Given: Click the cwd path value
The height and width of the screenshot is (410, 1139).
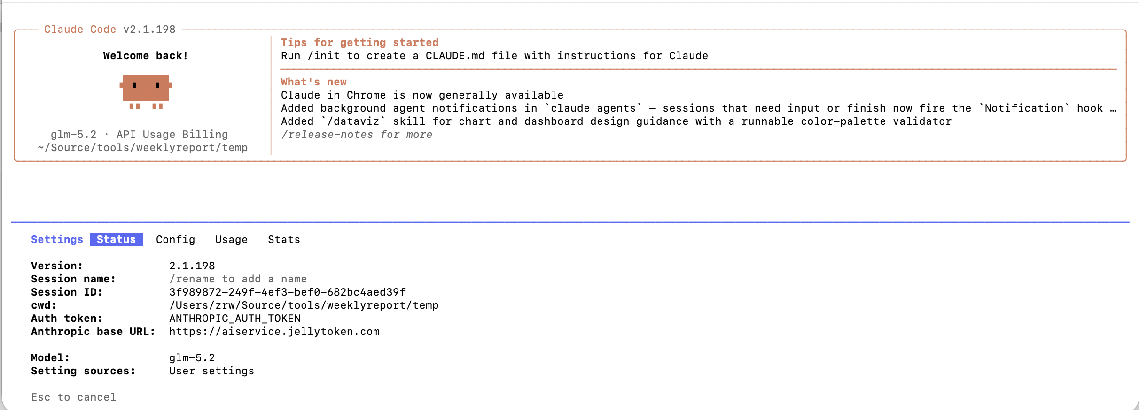Looking at the screenshot, I should pos(304,305).
